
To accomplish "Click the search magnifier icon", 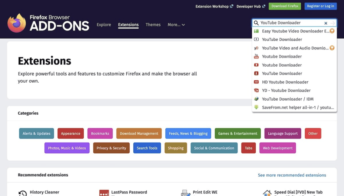I will tap(256, 23).
